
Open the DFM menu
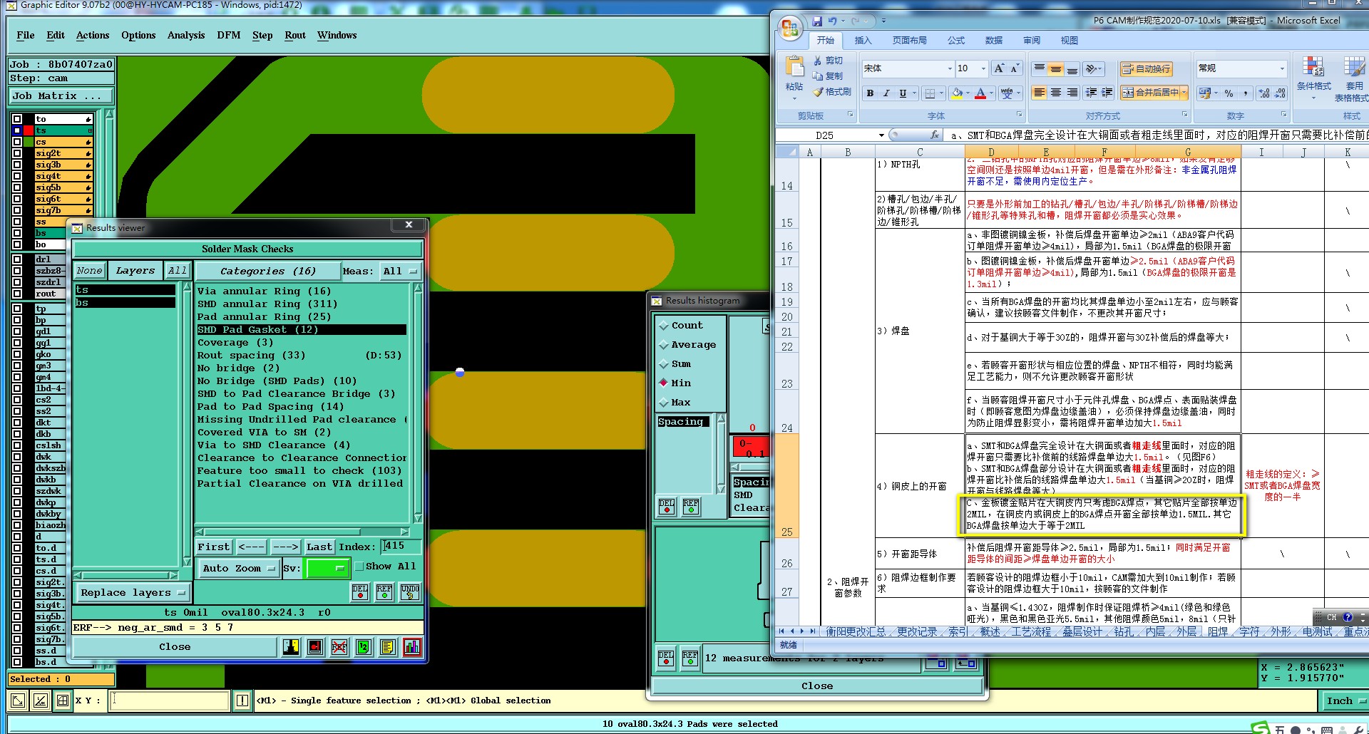click(x=228, y=36)
